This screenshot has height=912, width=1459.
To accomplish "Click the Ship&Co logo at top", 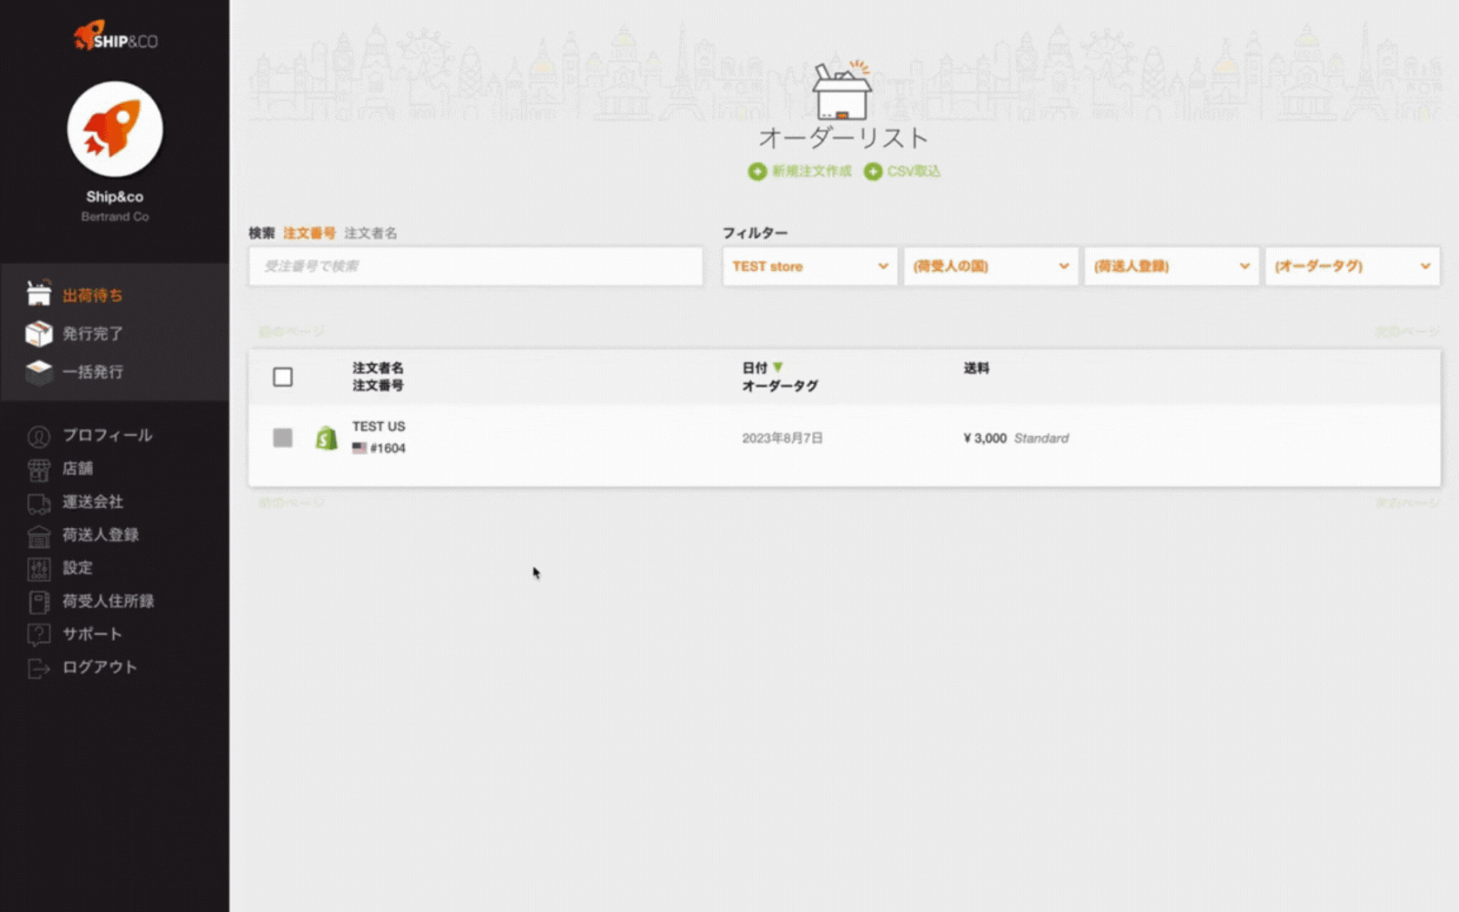I will coord(115,36).
